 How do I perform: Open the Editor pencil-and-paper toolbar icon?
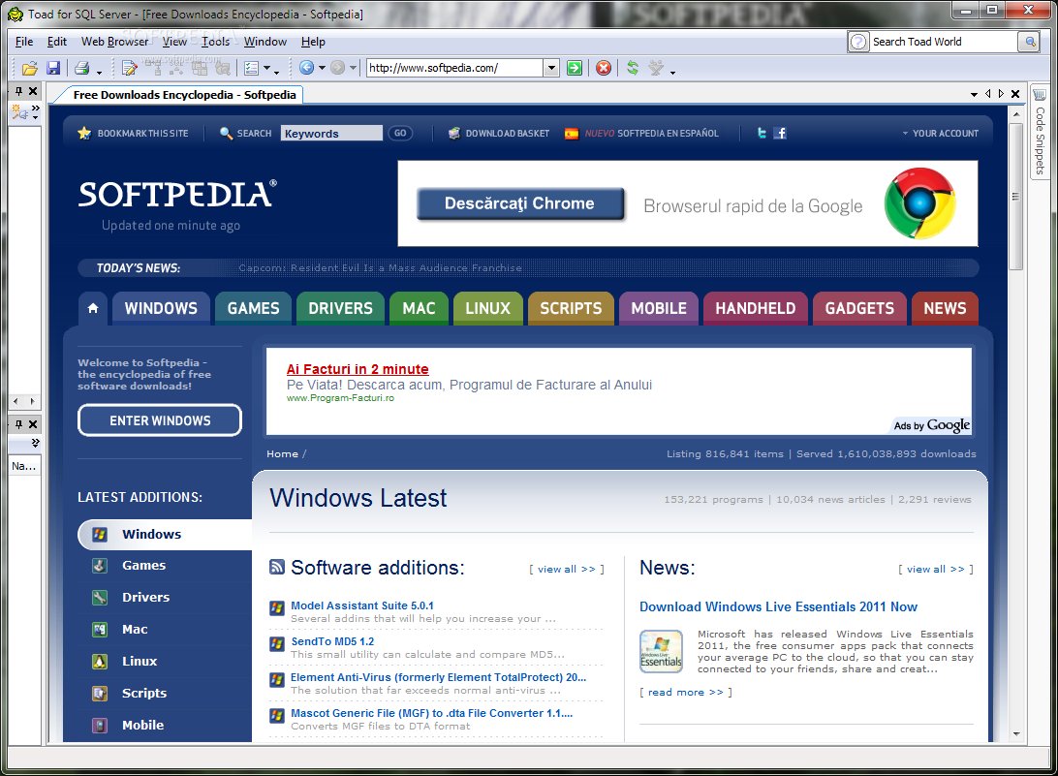point(129,68)
